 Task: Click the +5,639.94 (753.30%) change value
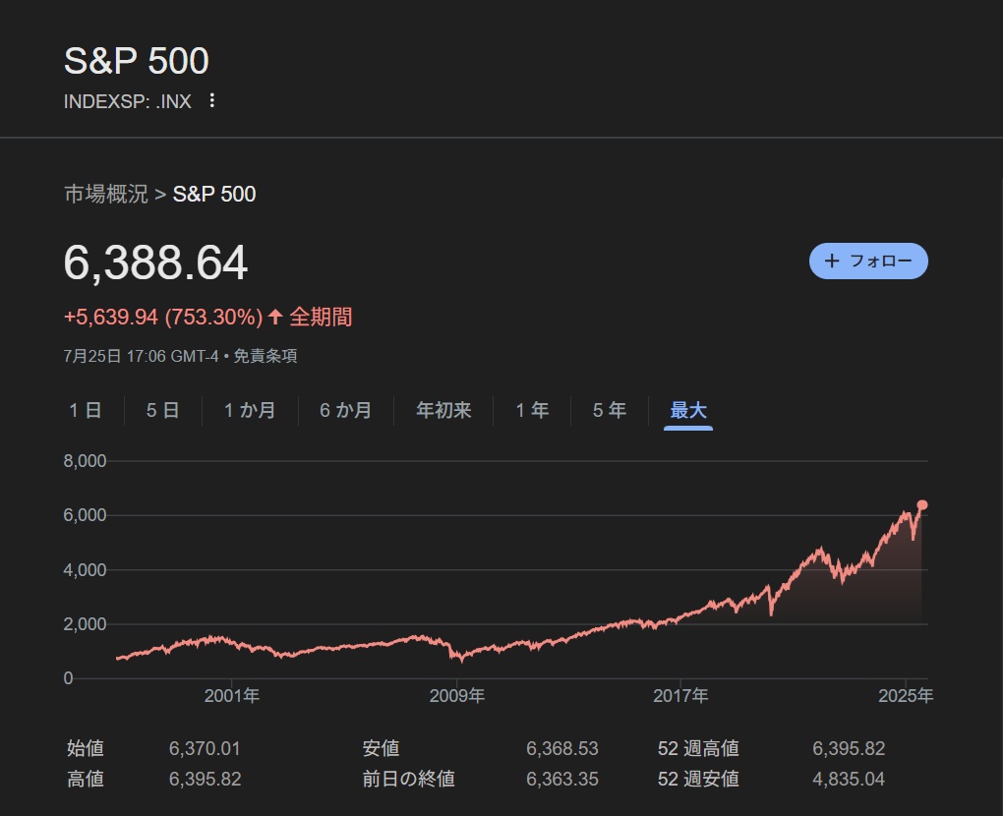(x=163, y=317)
